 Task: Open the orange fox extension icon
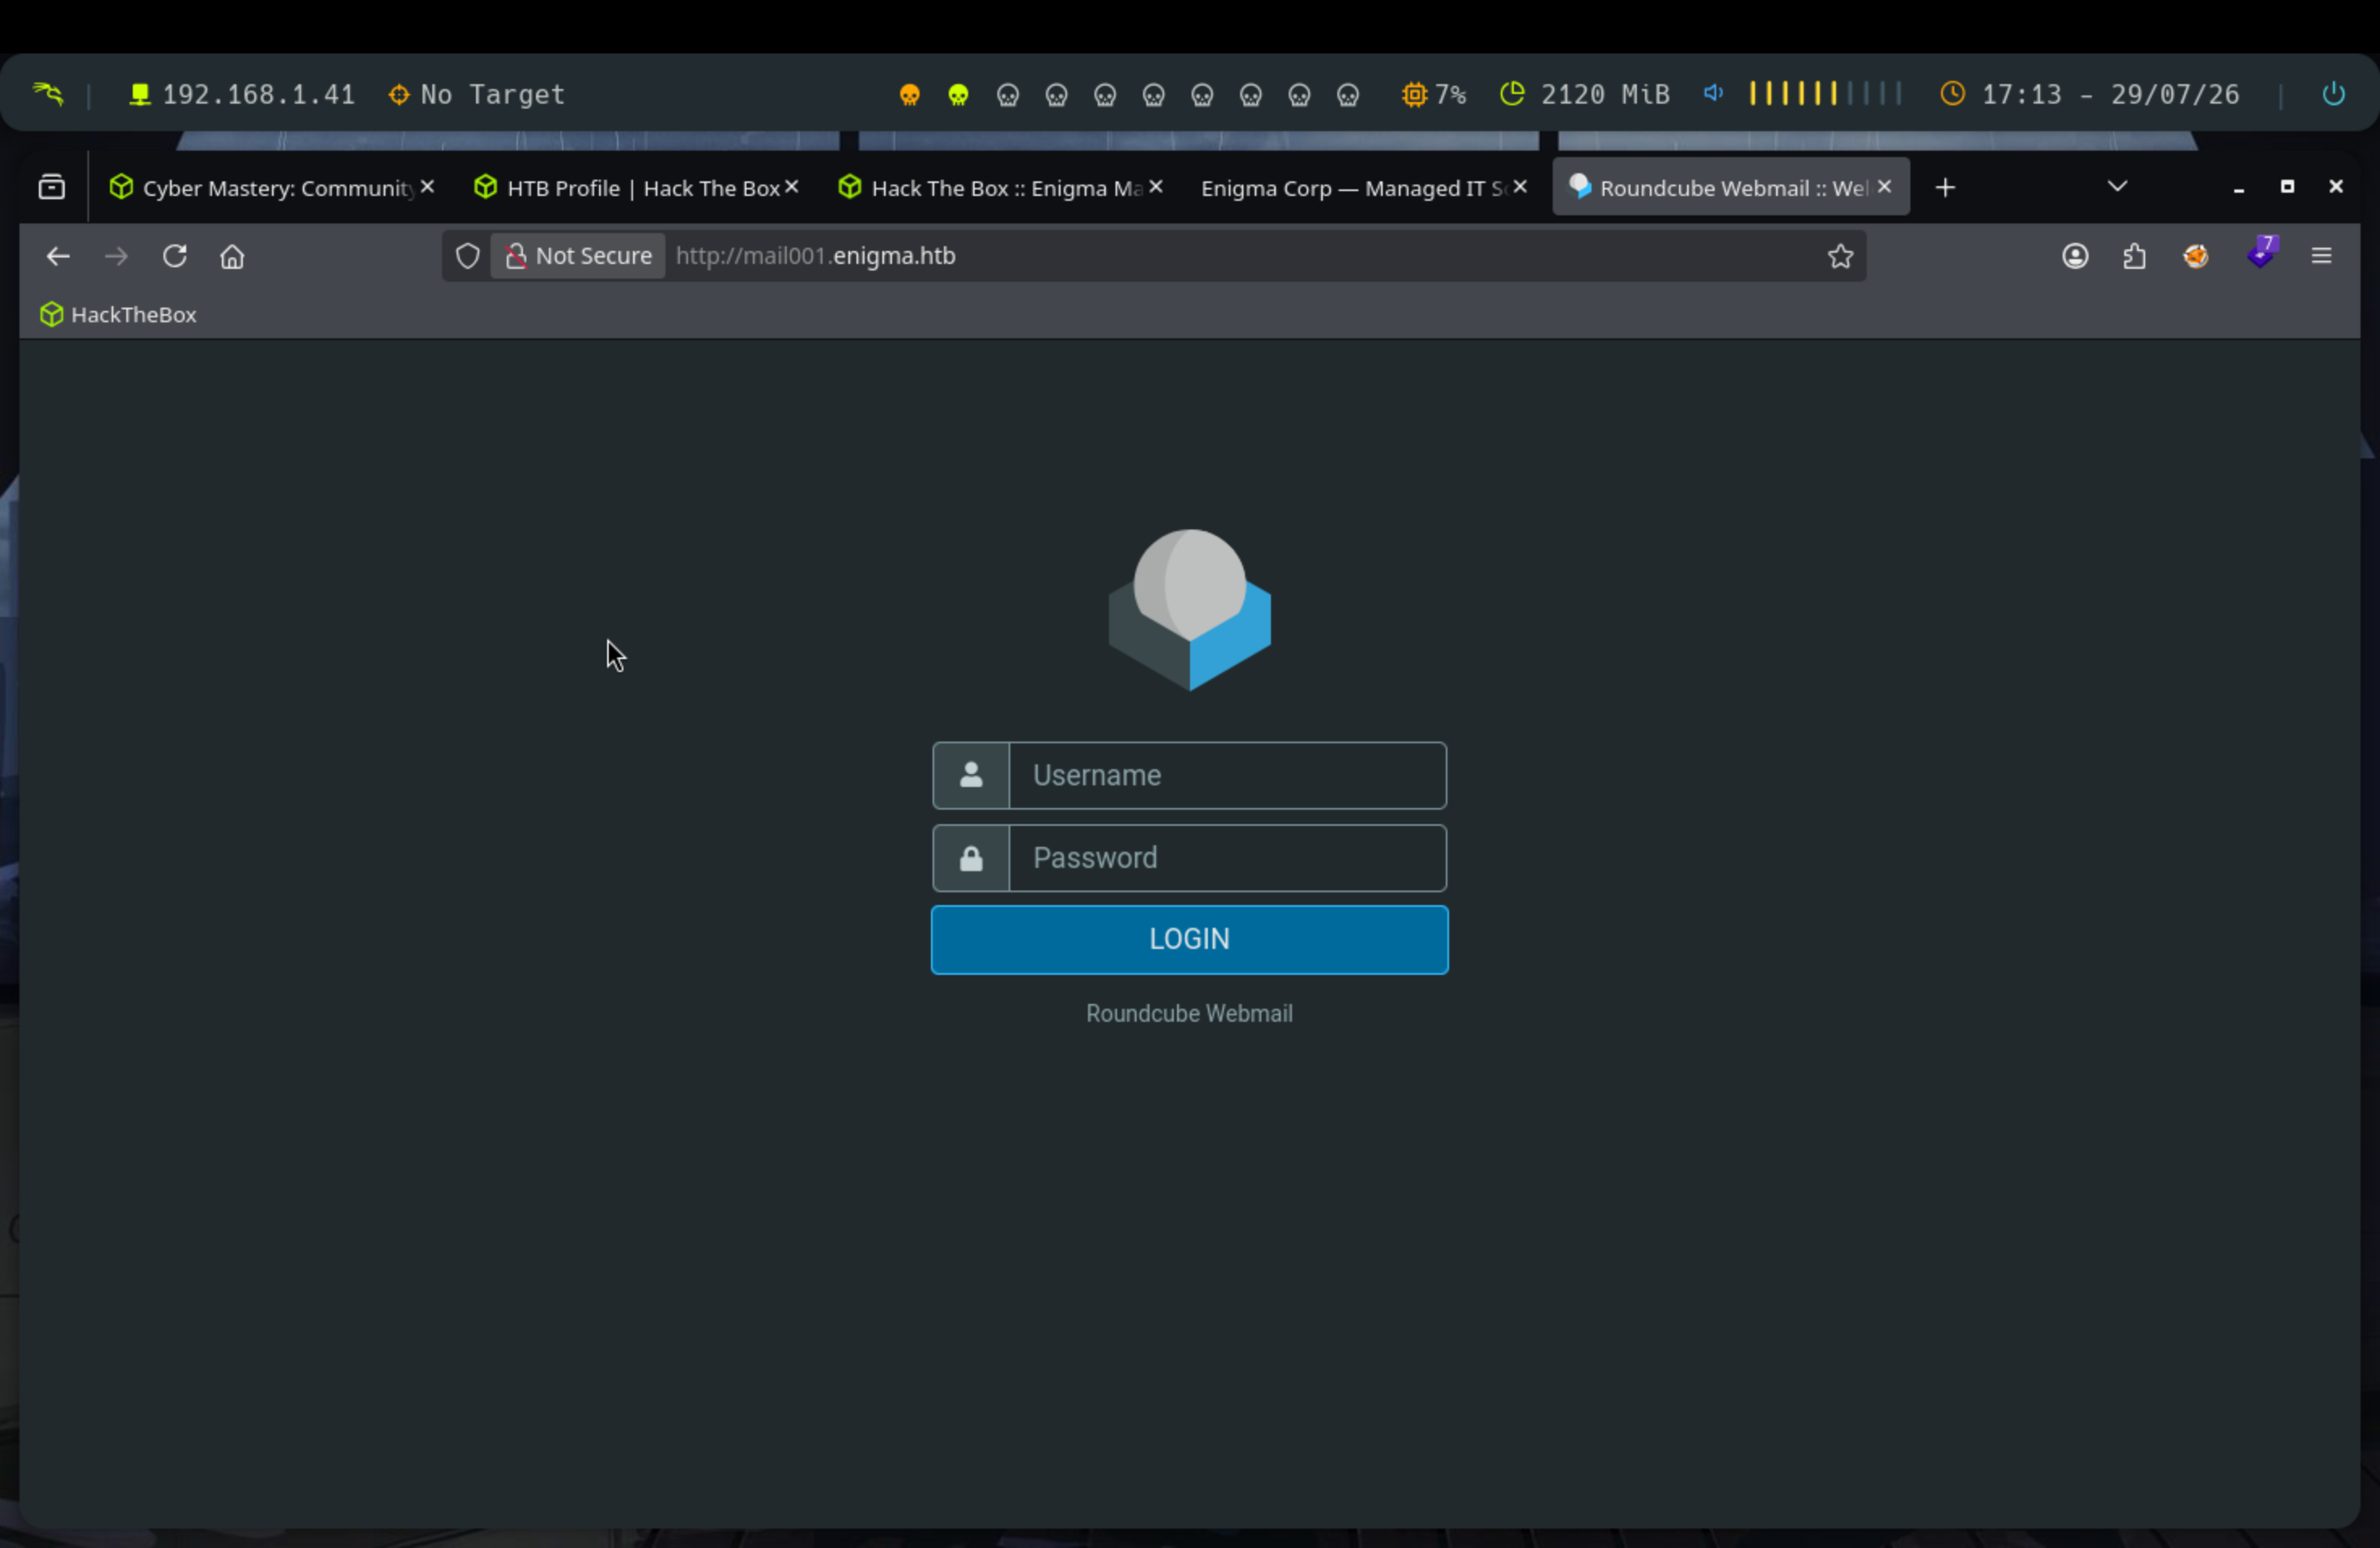tap(2195, 256)
